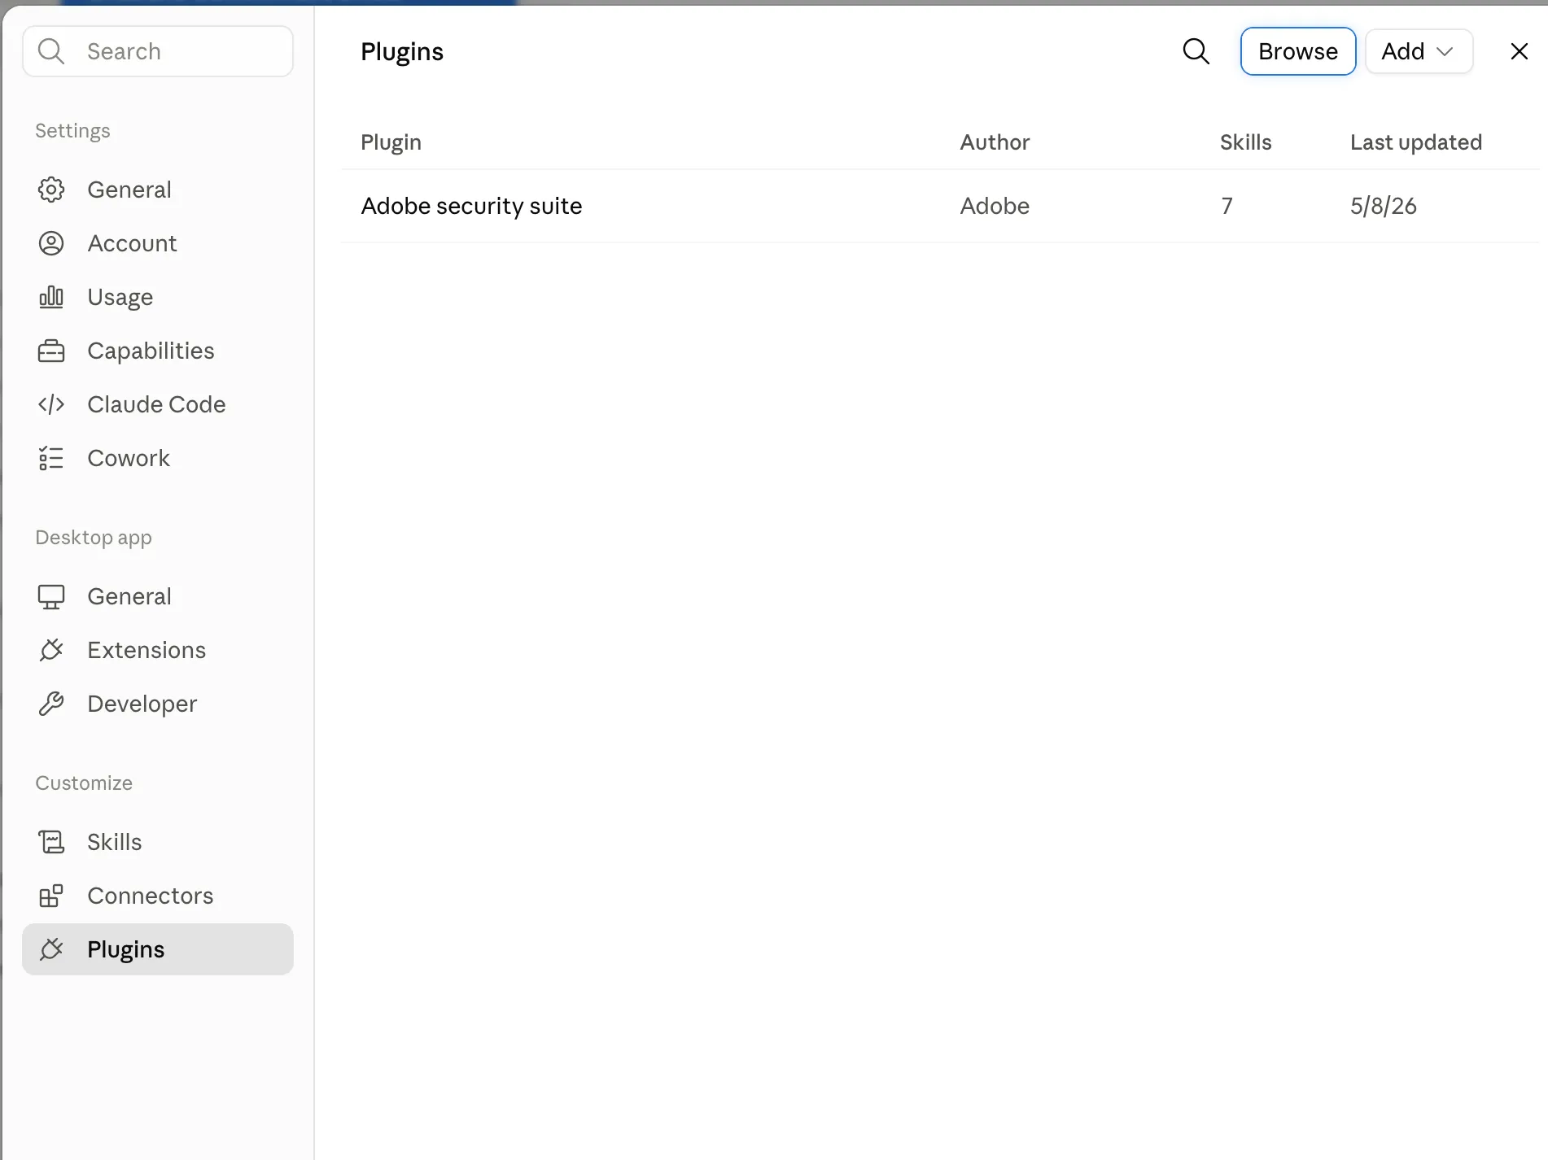Click the Connectors blocks icon

pyautogui.click(x=51, y=896)
